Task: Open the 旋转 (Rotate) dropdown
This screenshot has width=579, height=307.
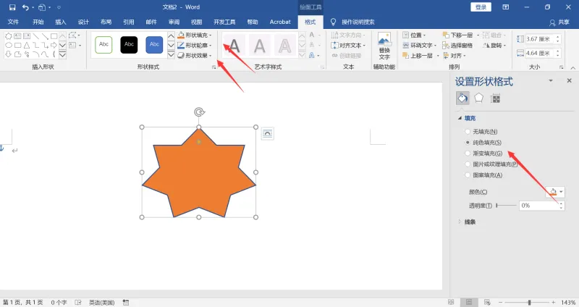Action: click(494, 46)
